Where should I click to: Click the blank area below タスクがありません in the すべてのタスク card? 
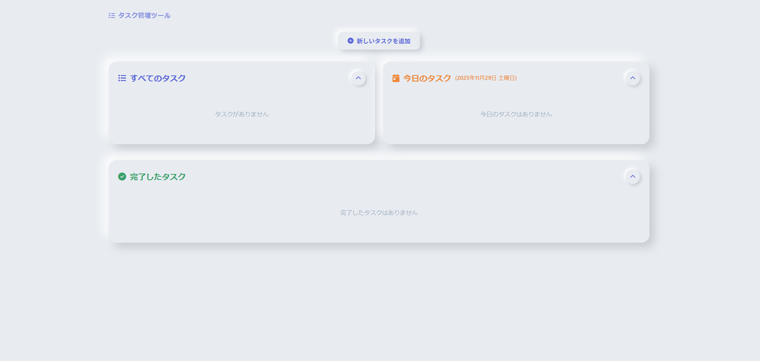242,132
